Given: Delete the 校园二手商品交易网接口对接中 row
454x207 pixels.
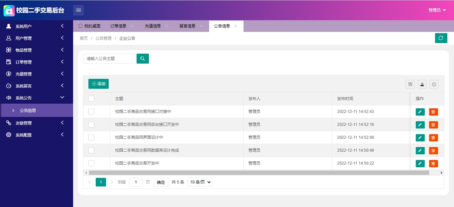Looking at the screenshot, I should [433, 112].
